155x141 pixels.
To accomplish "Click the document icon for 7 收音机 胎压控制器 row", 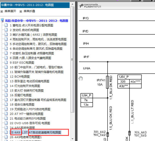I will [x=6, y=53].
